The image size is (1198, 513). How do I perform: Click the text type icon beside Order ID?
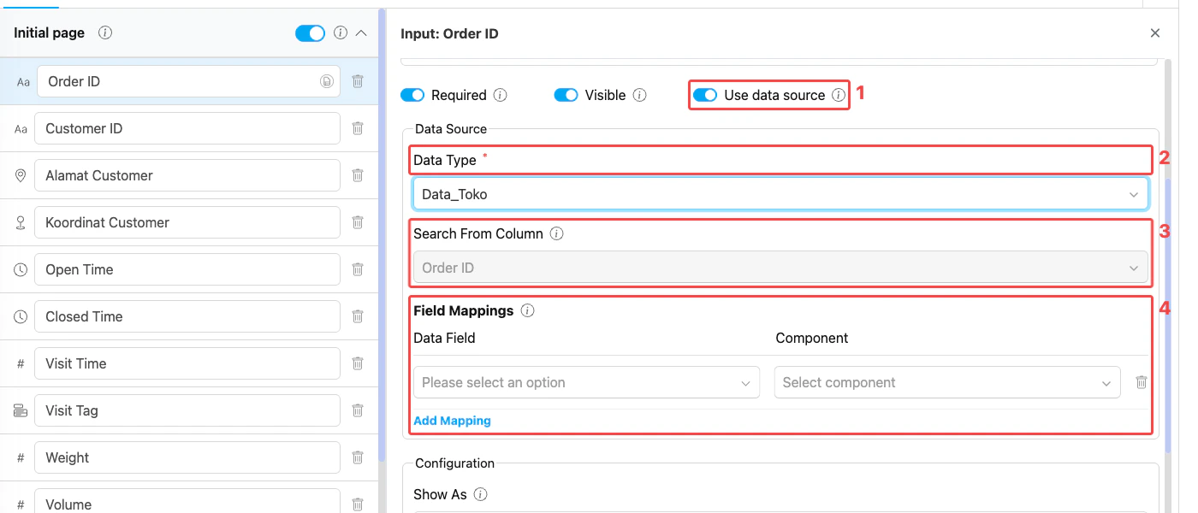[x=23, y=82]
